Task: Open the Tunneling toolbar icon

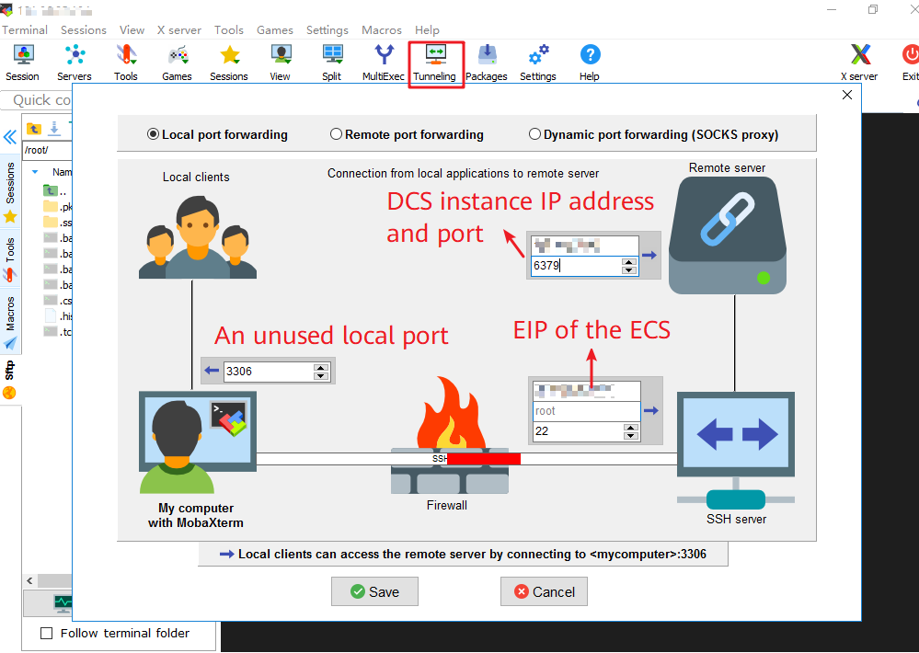Action: tap(435, 63)
